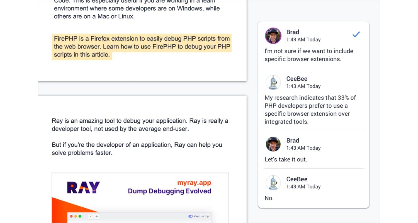Click the red close dot in Ray window
Viewport: 418px width, 223px height.
pyautogui.click(x=71, y=216)
